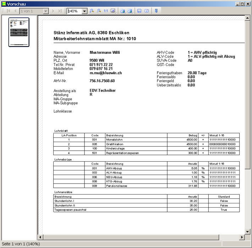Select the page 1 thumbnail preview
This screenshot has height=248, width=252.
(x=19, y=32)
